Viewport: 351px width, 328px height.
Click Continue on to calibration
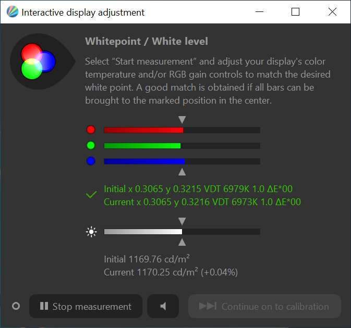click(264, 306)
